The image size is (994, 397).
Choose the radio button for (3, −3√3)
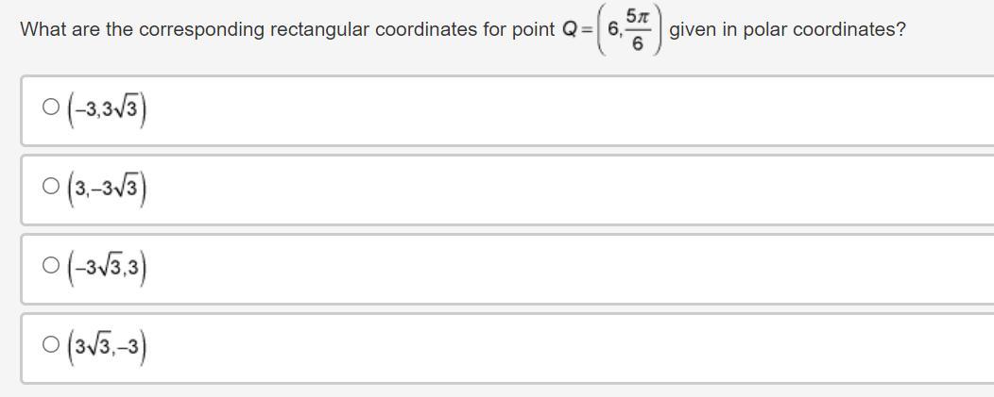[x=51, y=186]
